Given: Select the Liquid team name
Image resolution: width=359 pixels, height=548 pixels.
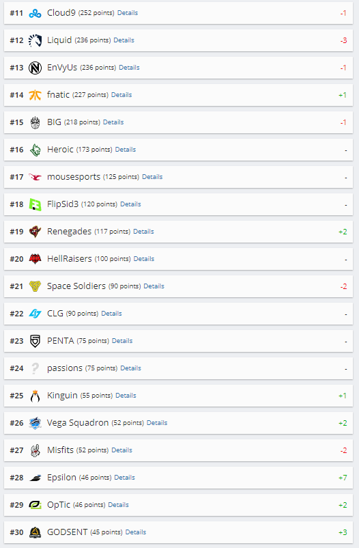Looking at the screenshot, I should [x=59, y=40].
